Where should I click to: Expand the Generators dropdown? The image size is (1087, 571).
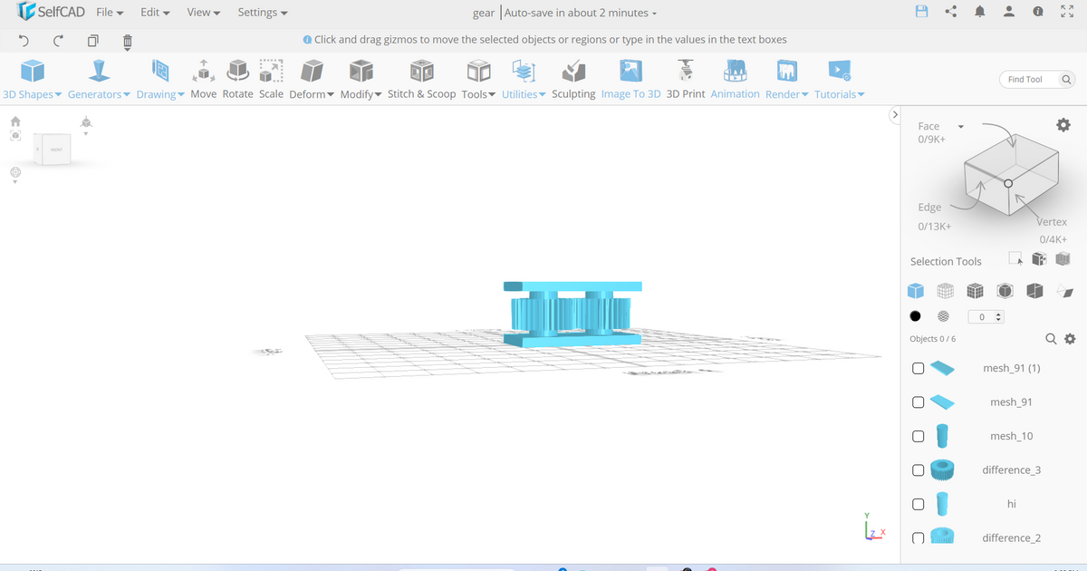click(99, 94)
